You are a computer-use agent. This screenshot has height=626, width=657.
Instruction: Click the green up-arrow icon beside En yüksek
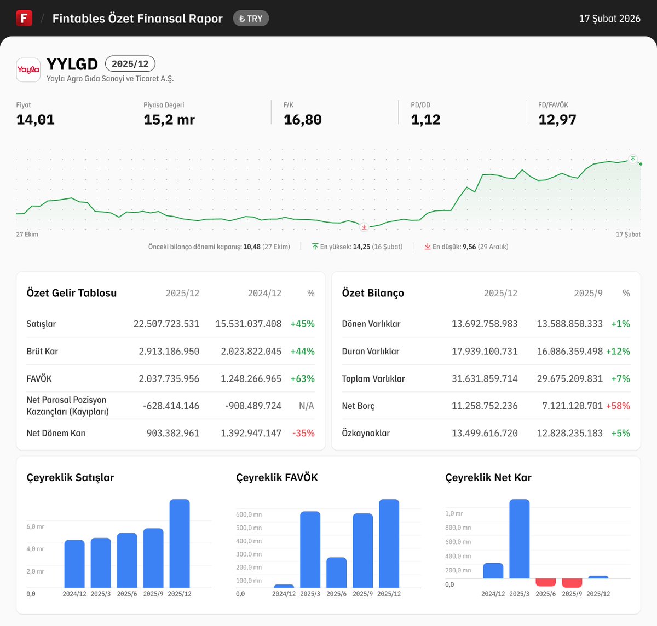point(315,247)
